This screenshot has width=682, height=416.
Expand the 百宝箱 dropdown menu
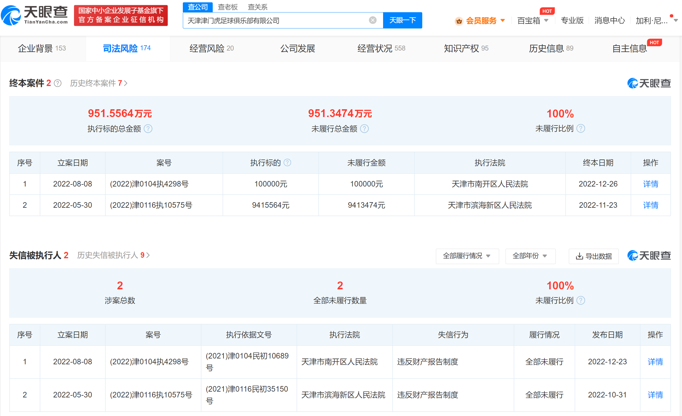coord(533,21)
